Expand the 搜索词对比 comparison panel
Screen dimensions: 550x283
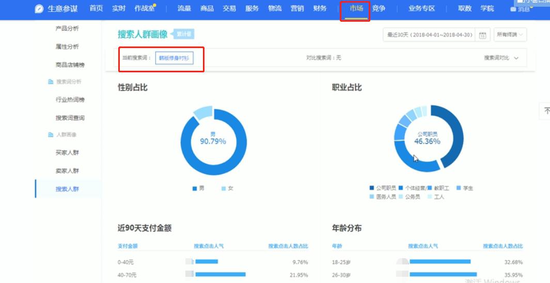(501, 58)
